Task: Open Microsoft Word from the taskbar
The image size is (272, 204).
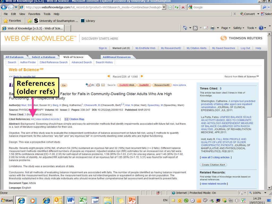Action: [70, 200]
